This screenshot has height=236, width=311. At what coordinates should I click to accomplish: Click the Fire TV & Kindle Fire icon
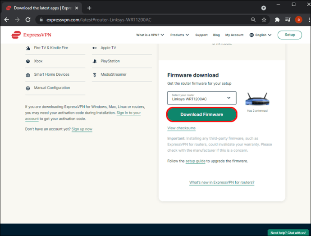pos(28,48)
